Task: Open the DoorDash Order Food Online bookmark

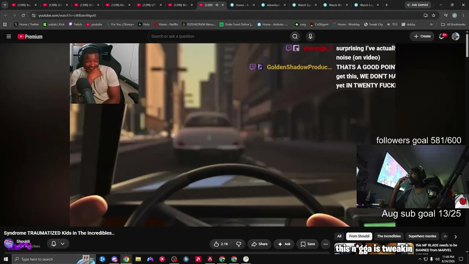Action: click(x=236, y=24)
